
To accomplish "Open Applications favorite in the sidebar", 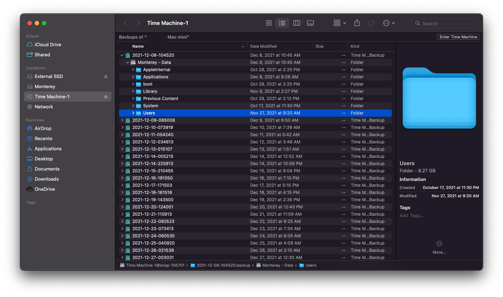I will tap(68, 149).
